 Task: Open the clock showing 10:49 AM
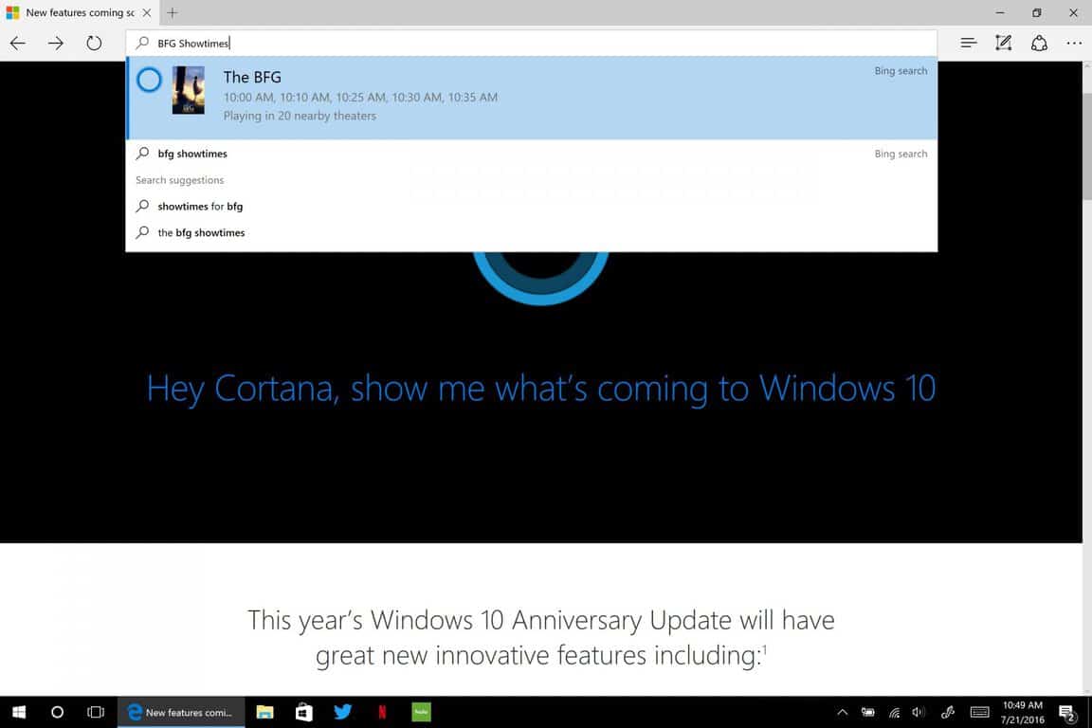[1023, 712]
